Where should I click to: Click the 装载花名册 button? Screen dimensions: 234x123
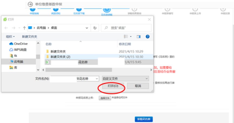pos(144,119)
